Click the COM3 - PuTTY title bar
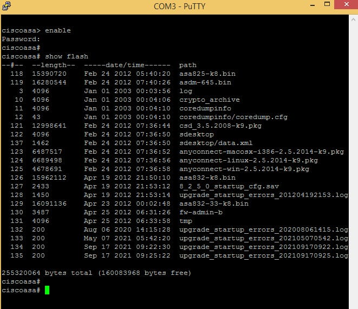358x309 pixels. pyautogui.click(x=179, y=6)
